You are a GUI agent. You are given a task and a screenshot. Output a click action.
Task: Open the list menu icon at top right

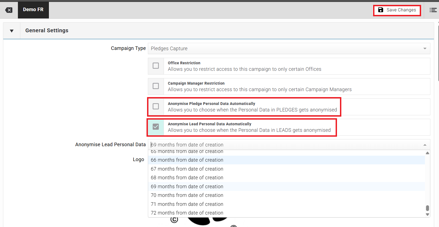coord(433,10)
